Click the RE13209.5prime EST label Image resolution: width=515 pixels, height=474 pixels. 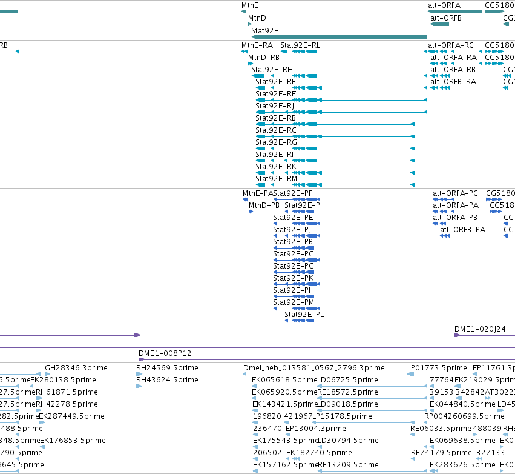pyautogui.click(x=348, y=465)
